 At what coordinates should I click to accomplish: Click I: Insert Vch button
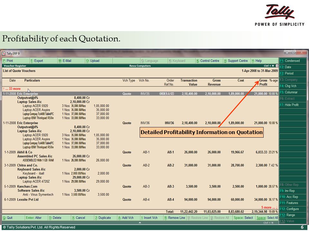pos(152,218)
